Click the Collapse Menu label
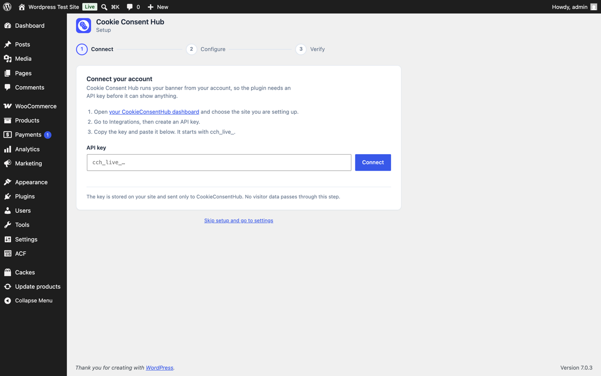The width and height of the screenshot is (601, 376). click(x=34, y=301)
